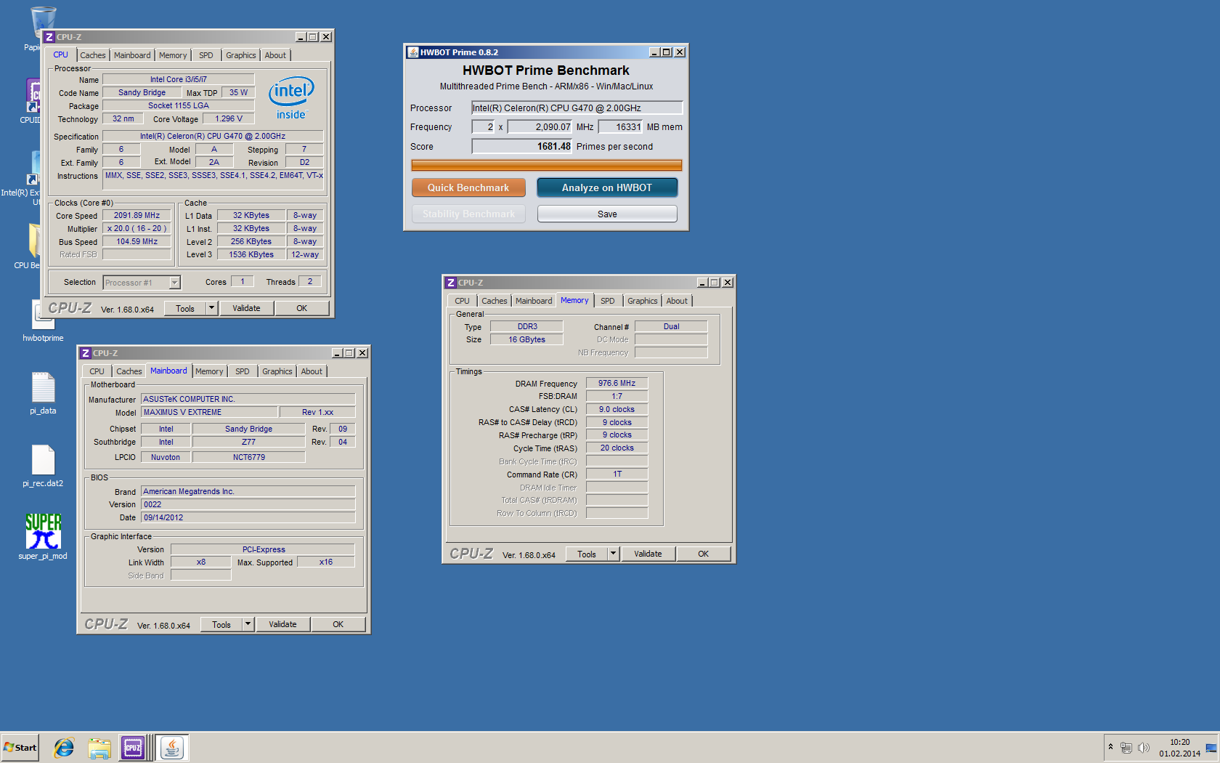Click Tools button in CPU tab window
This screenshot has width=1220, height=763.
(185, 308)
